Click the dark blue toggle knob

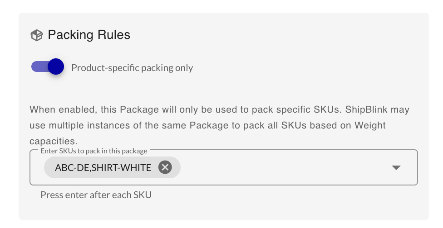pos(55,67)
